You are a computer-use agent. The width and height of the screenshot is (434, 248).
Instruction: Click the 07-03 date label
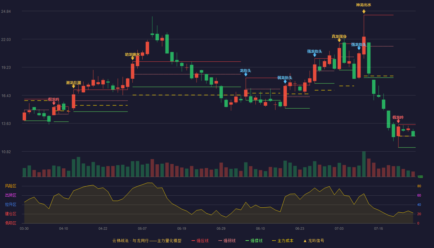coord(339,228)
